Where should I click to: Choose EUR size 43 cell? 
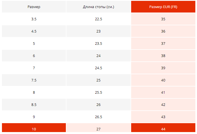[163, 117]
